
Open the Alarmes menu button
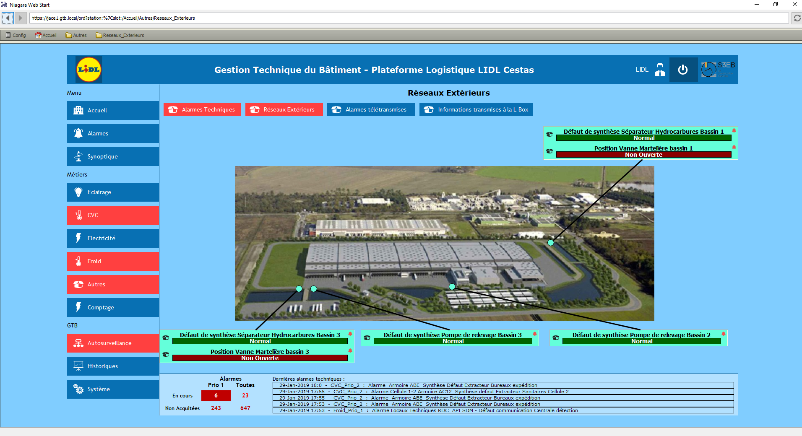coord(113,133)
